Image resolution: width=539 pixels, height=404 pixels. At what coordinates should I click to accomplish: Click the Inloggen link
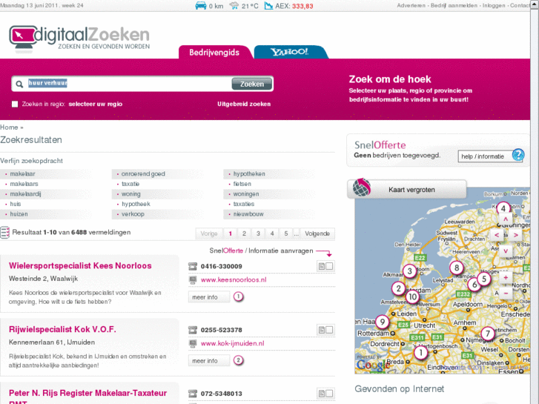(x=494, y=5)
